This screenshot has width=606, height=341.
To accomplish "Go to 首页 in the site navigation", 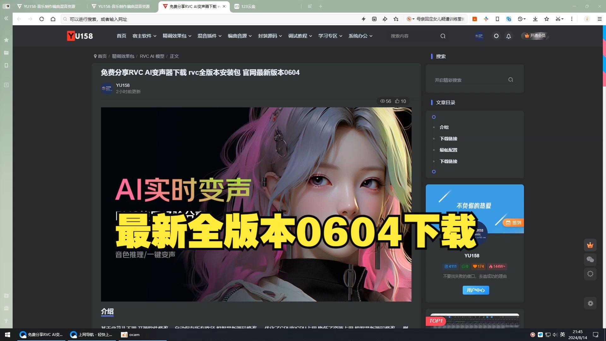I will click(x=122, y=36).
